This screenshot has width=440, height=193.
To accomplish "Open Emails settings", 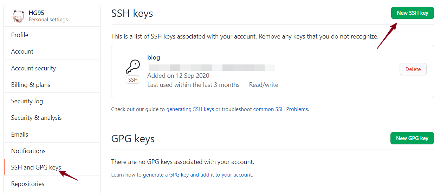I will point(52,135).
